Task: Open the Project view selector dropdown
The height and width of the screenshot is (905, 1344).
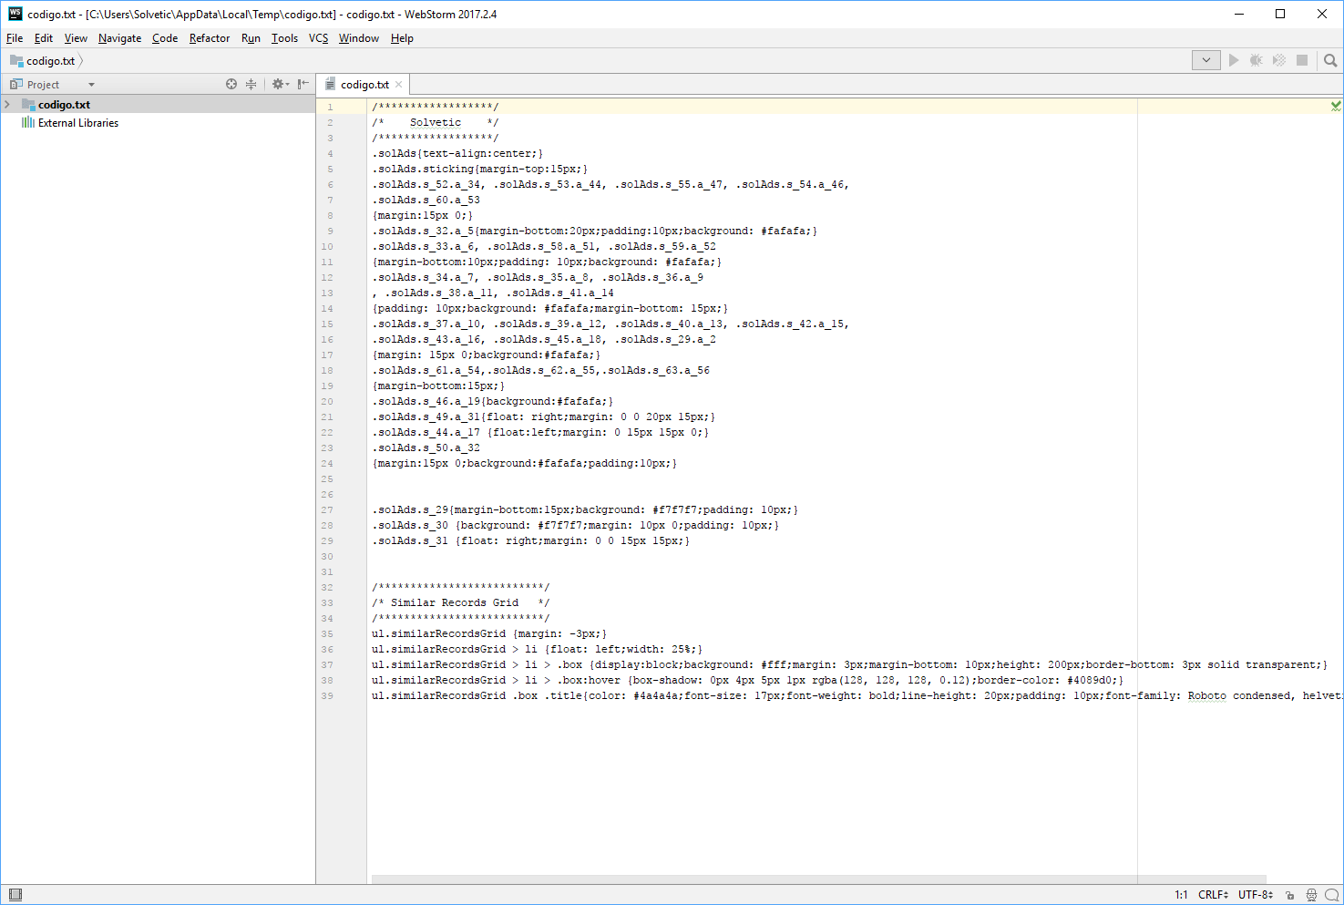Action: point(53,84)
